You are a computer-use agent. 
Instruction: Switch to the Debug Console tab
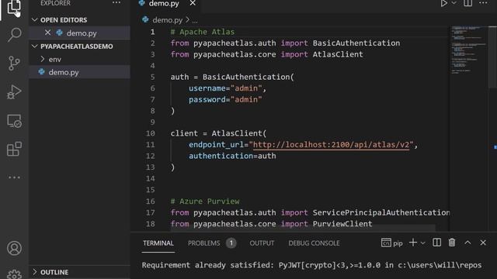coord(314,243)
